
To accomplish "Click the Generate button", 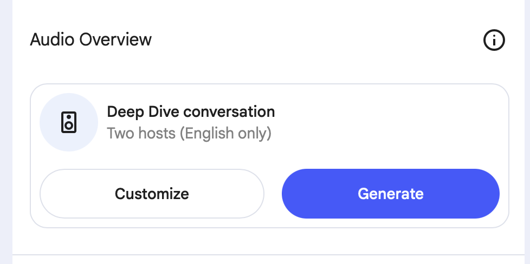I will 390,194.
